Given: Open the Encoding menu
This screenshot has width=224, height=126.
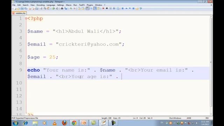Looking at the screenshot, I should pos(41,5).
